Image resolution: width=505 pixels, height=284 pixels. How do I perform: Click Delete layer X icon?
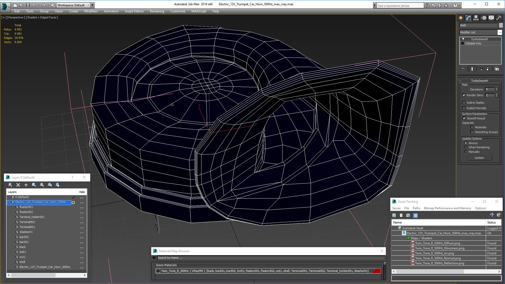click(18, 185)
